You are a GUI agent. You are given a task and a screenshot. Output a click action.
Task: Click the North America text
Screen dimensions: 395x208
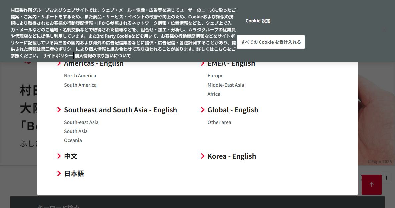[x=80, y=76]
